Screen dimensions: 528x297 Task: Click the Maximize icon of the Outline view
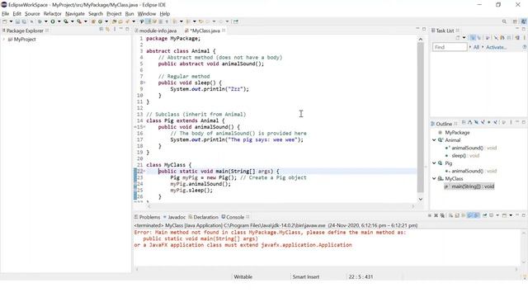[524, 122]
